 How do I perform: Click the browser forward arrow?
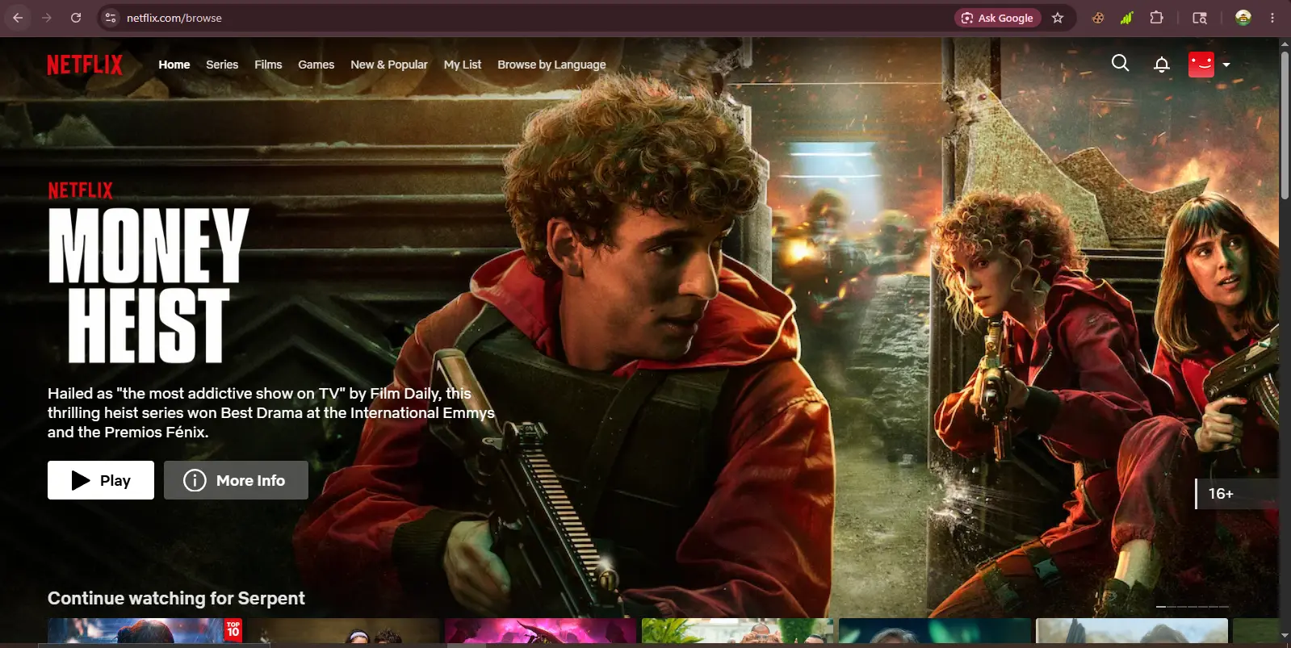tap(47, 18)
